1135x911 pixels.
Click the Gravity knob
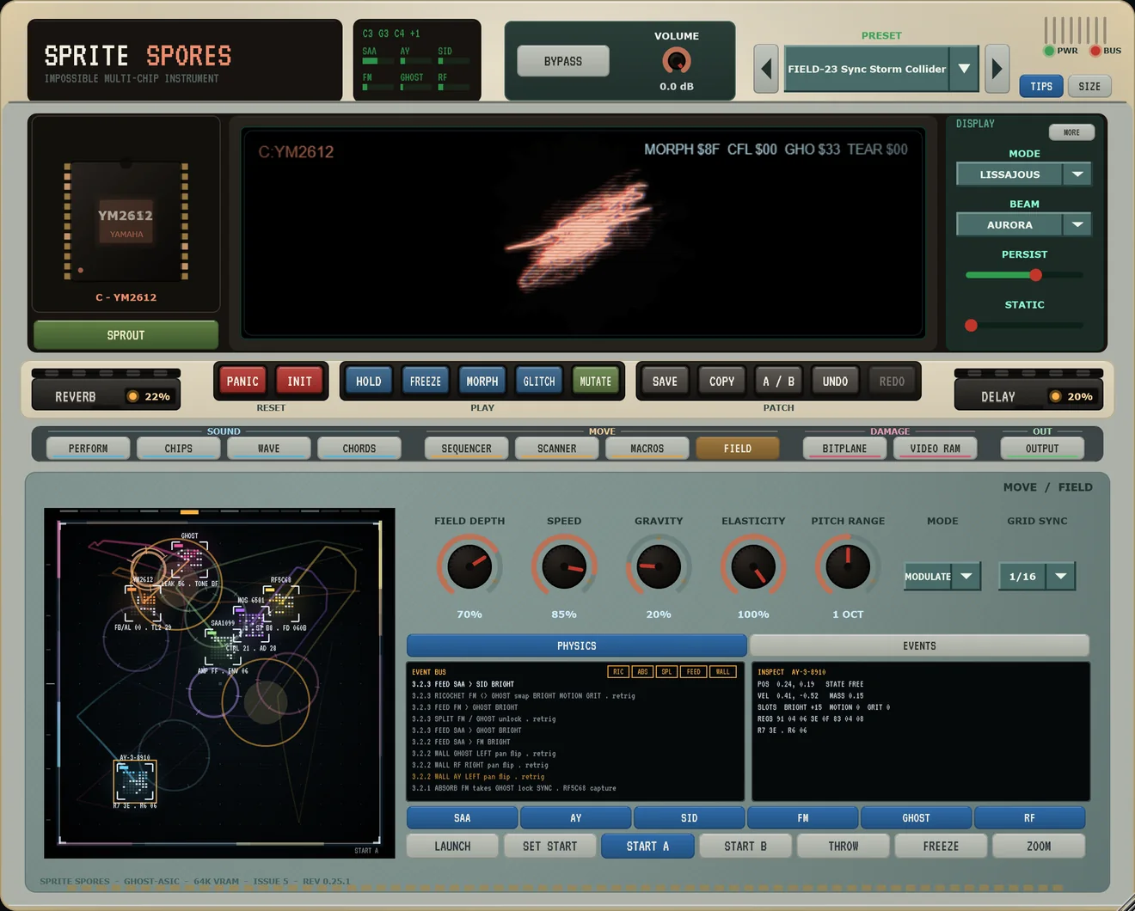click(659, 566)
